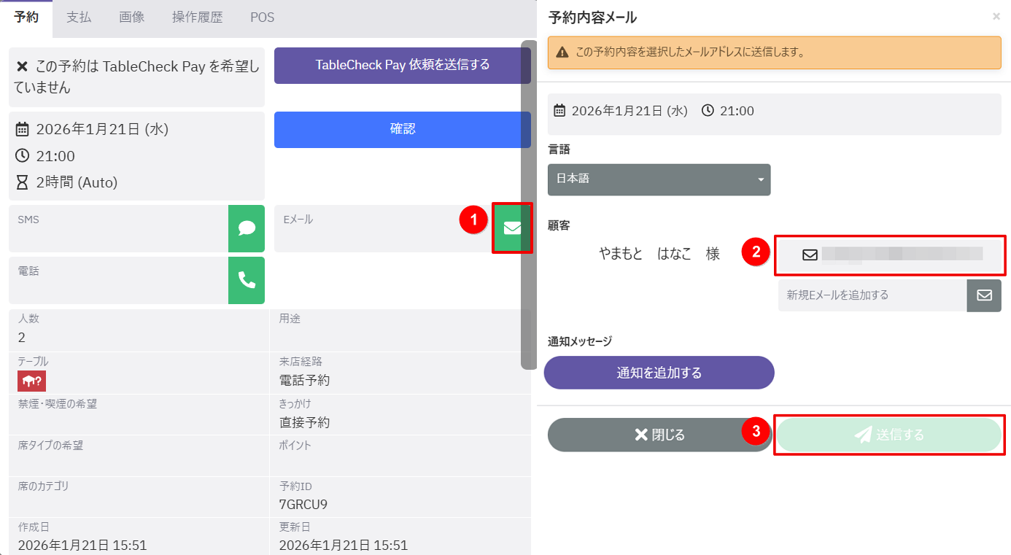Open the 操作履歴 tab

197,18
